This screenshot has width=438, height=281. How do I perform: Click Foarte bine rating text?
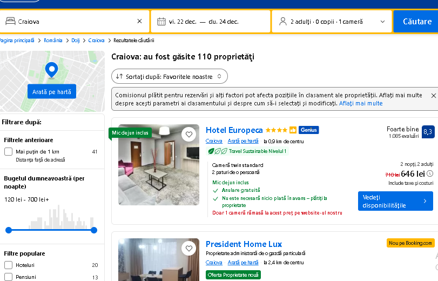pyautogui.click(x=402, y=129)
